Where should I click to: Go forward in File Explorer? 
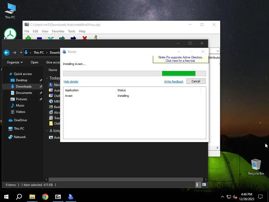coord(15,53)
